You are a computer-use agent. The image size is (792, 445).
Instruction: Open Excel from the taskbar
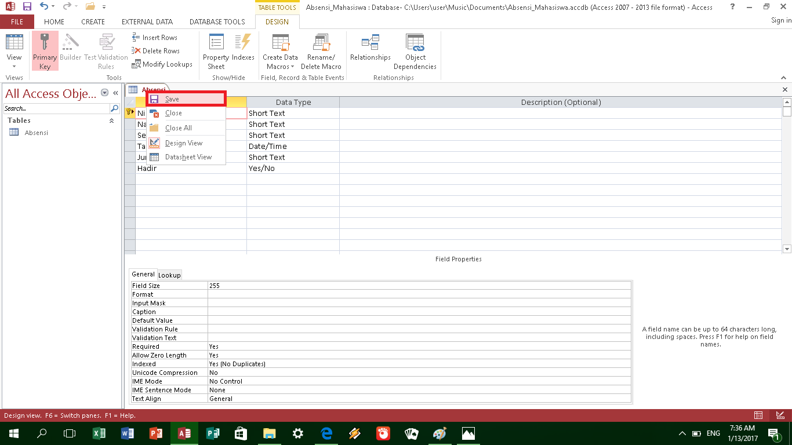tap(99, 433)
